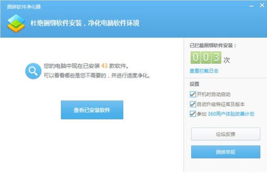Click the 设置 section heading
Screen dimensions: 267x175
coord(194,84)
